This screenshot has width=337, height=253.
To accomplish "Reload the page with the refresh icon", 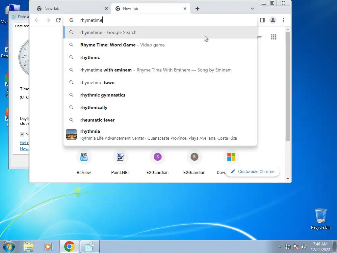I will click(x=58, y=20).
